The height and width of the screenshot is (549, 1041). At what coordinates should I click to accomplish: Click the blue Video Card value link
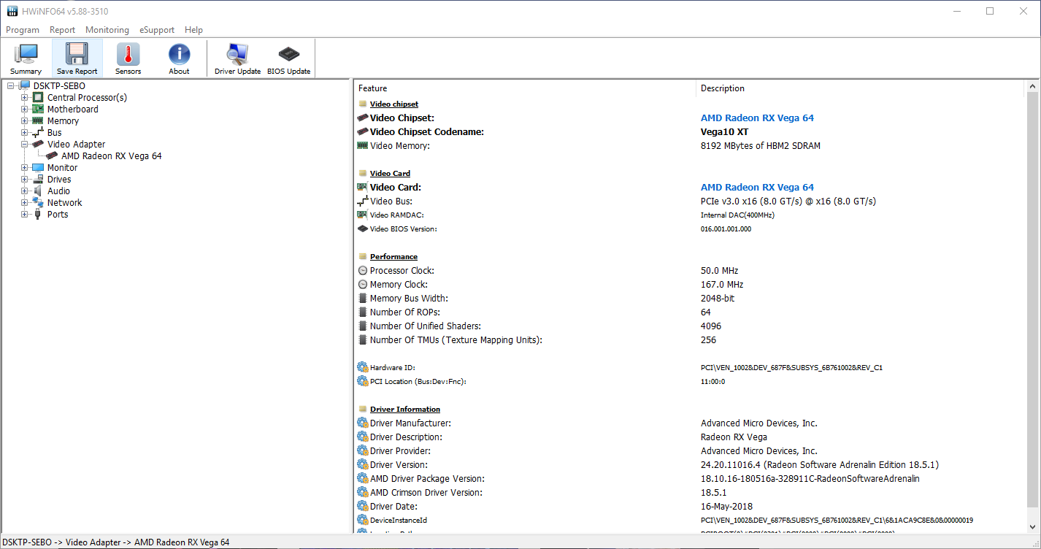[x=757, y=188]
